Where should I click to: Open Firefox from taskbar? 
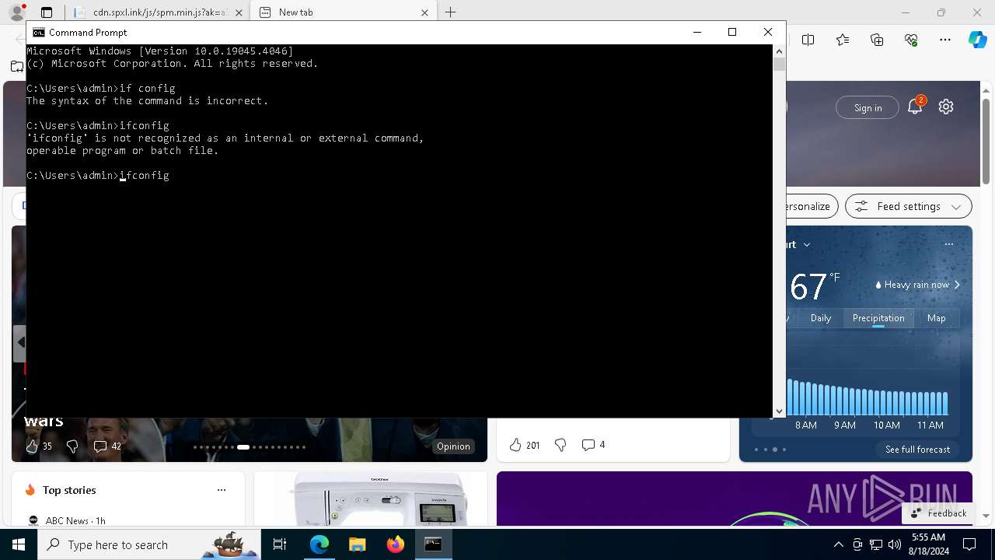tap(395, 544)
